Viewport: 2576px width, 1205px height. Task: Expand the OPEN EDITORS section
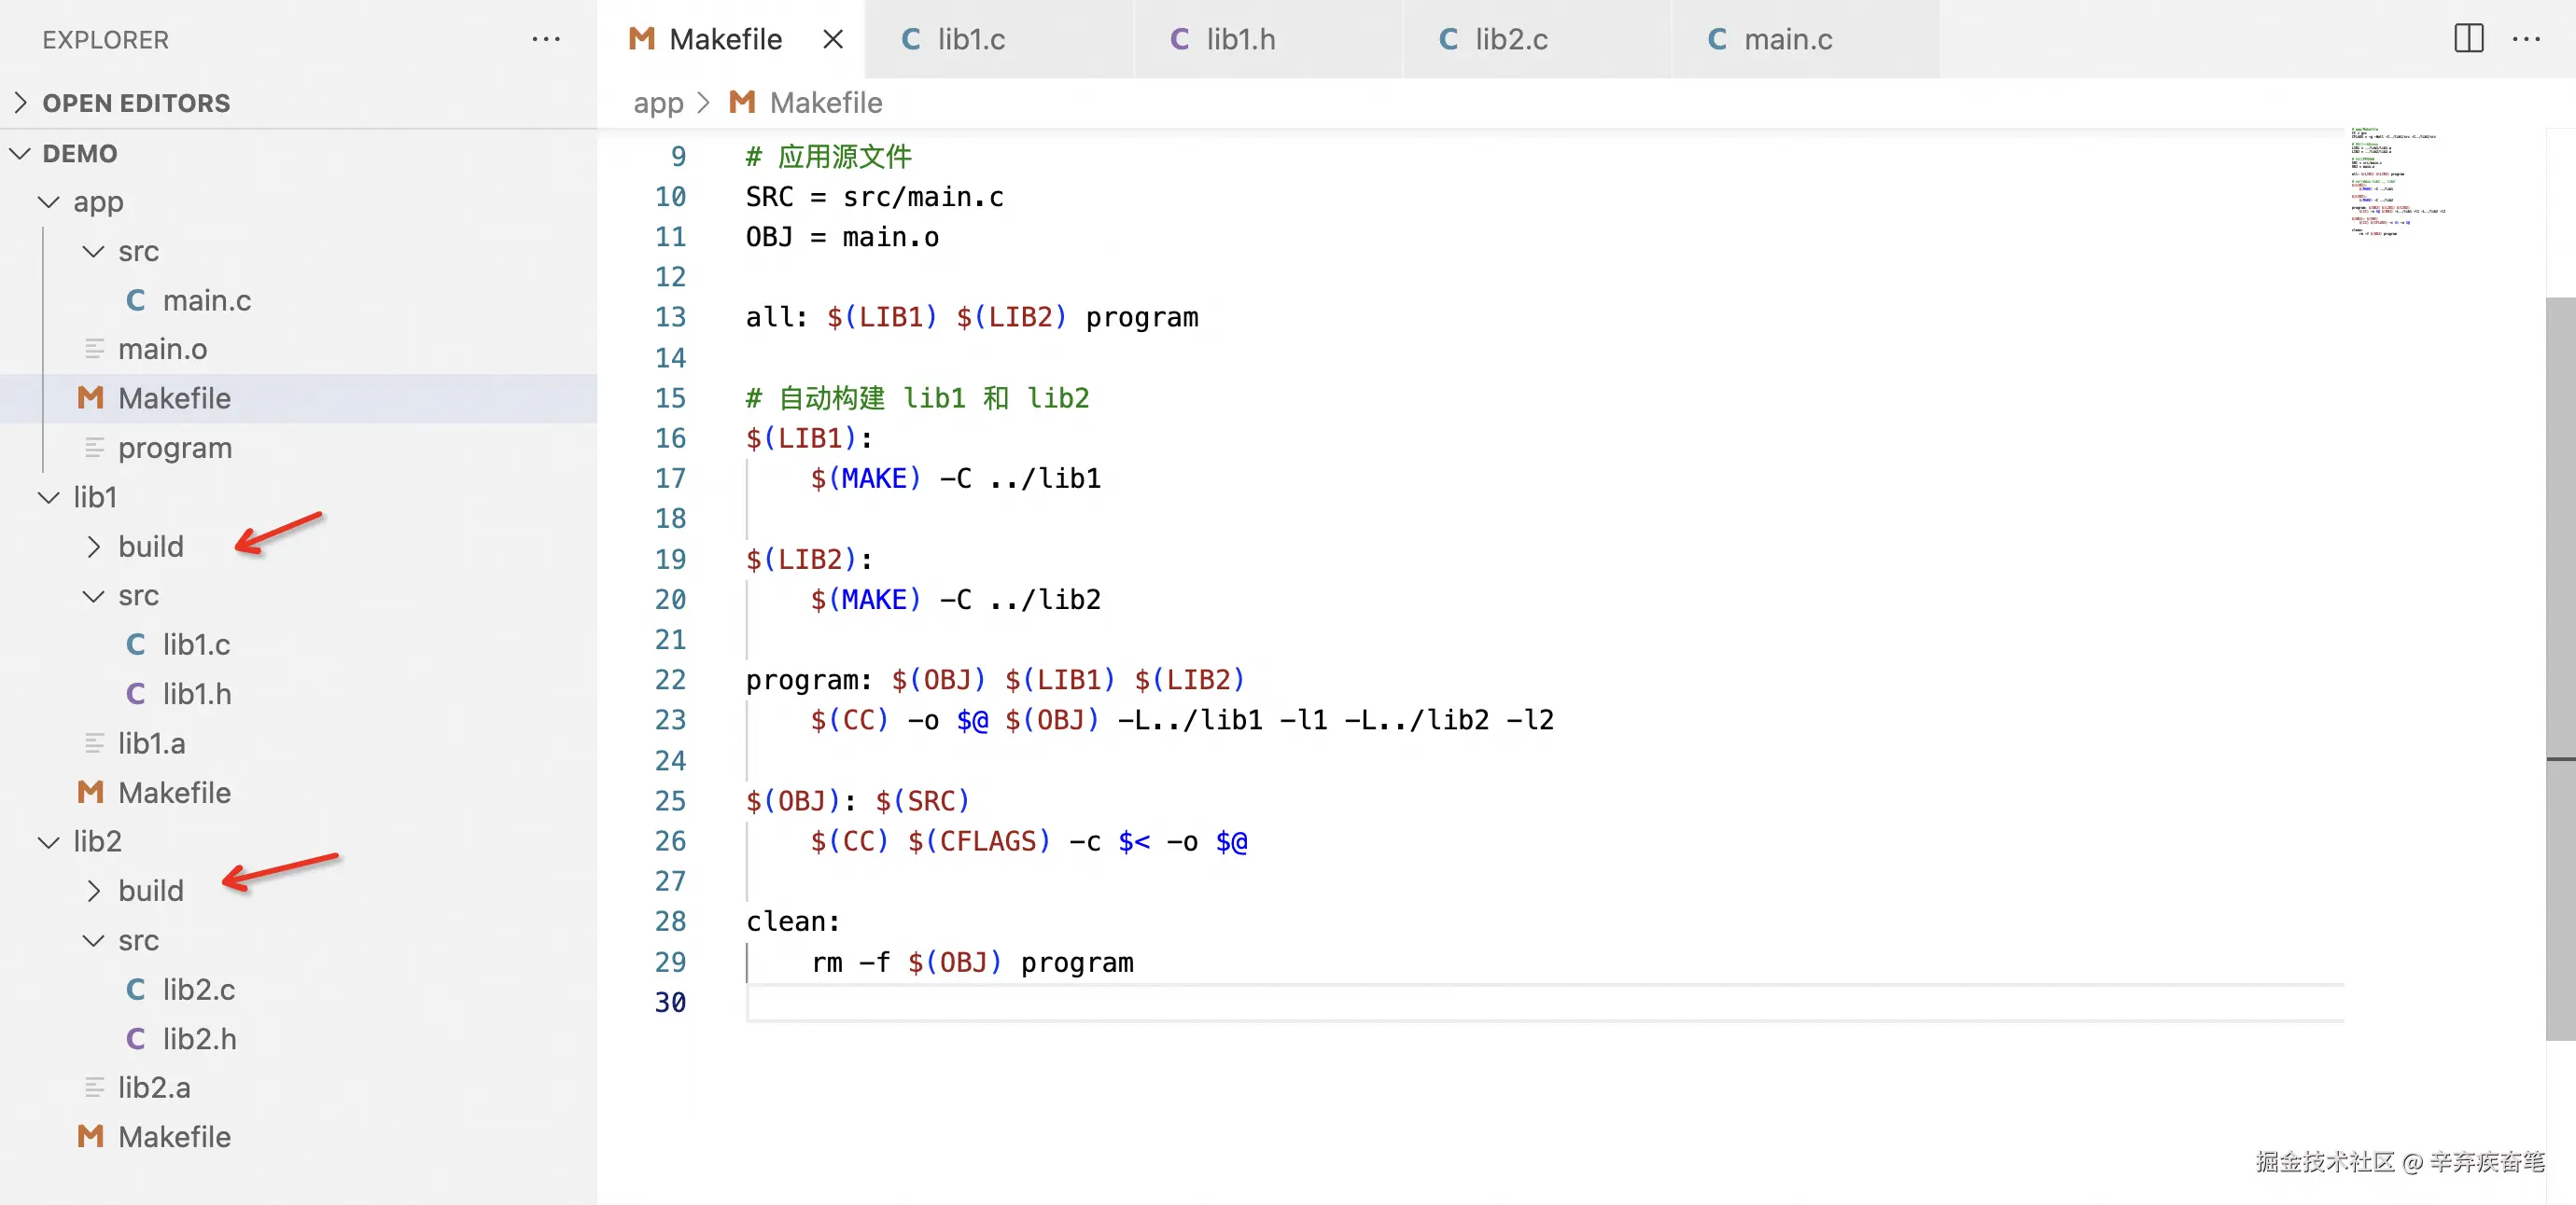tap(136, 103)
